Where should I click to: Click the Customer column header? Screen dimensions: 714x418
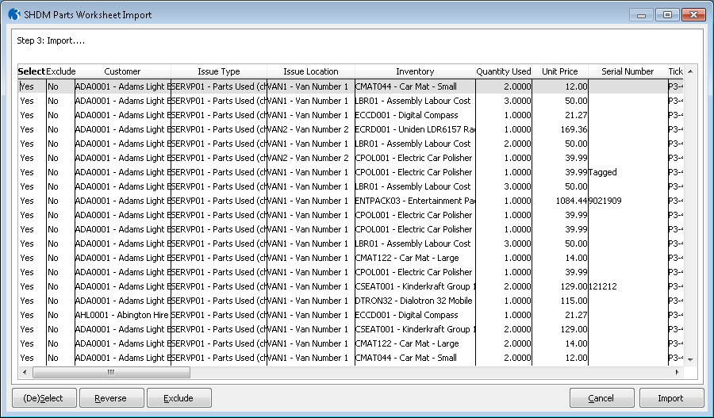click(x=122, y=71)
